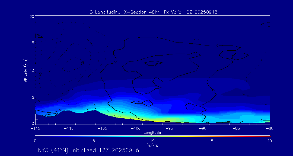Click the red end of the colorbar
This screenshot has width=293, height=156.
(268, 136)
